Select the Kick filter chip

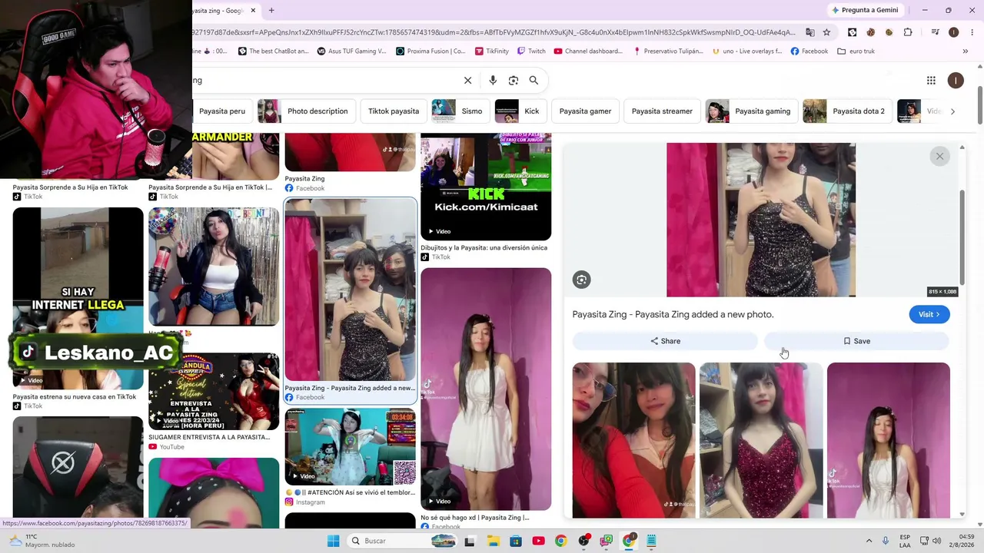(521, 111)
